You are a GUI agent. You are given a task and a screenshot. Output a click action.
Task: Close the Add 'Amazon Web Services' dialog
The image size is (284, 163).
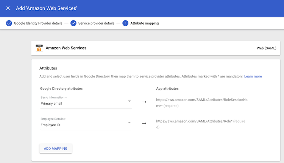point(8,8)
